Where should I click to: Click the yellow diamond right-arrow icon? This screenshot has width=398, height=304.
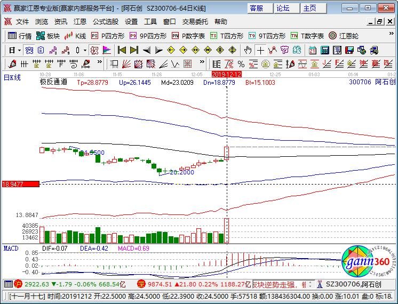[x=183, y=50]
